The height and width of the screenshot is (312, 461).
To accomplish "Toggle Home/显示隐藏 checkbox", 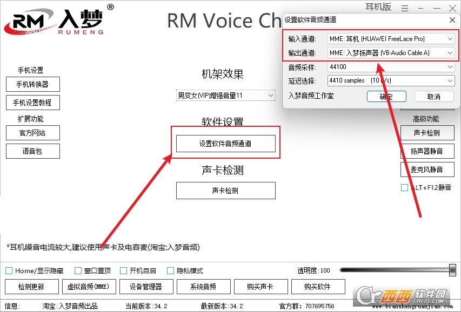I will [x=9, y=270].
